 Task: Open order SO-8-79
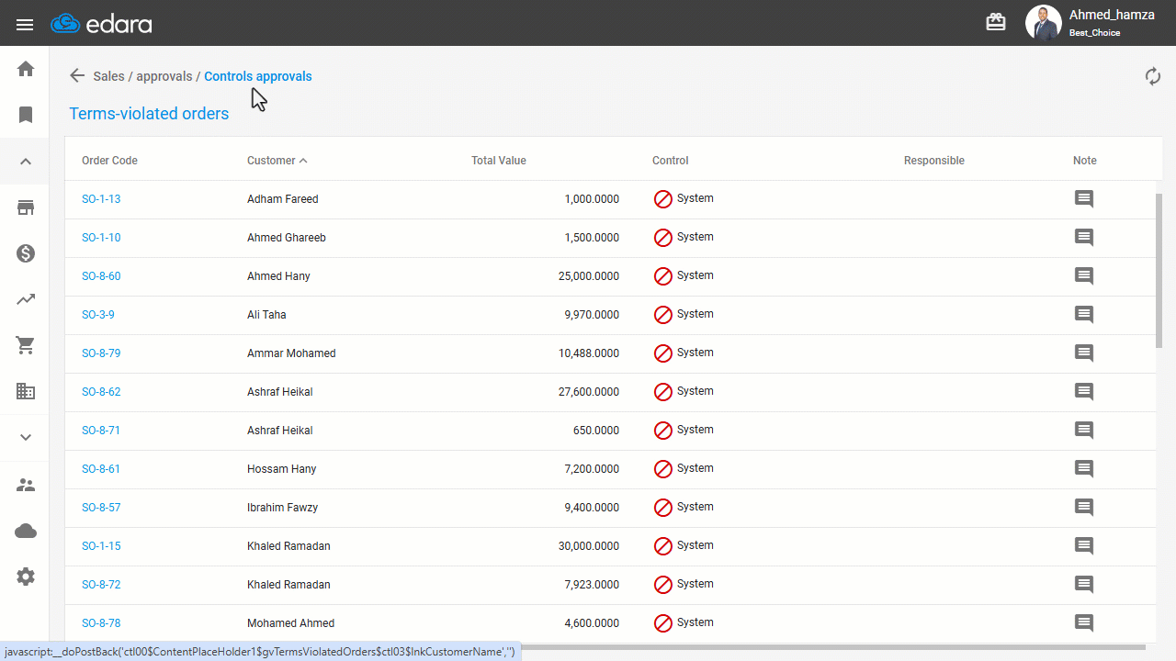(x=101, y=353)
